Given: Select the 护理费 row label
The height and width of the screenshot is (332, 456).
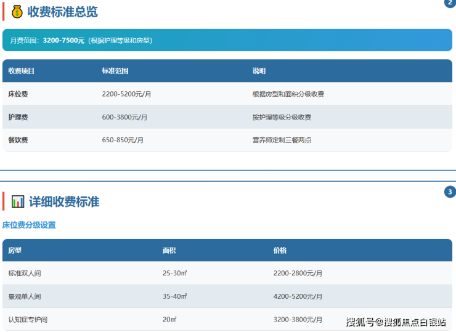Looking at the screenshot, I should pos(18,117).
